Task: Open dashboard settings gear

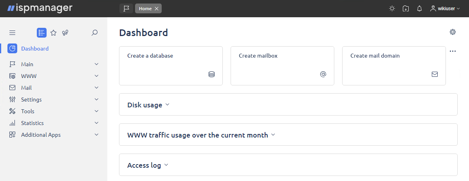Action: (x=453, y=32)
